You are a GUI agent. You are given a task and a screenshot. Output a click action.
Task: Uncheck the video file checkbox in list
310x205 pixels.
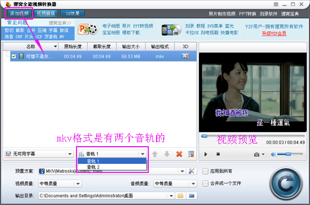pos(13,56)
